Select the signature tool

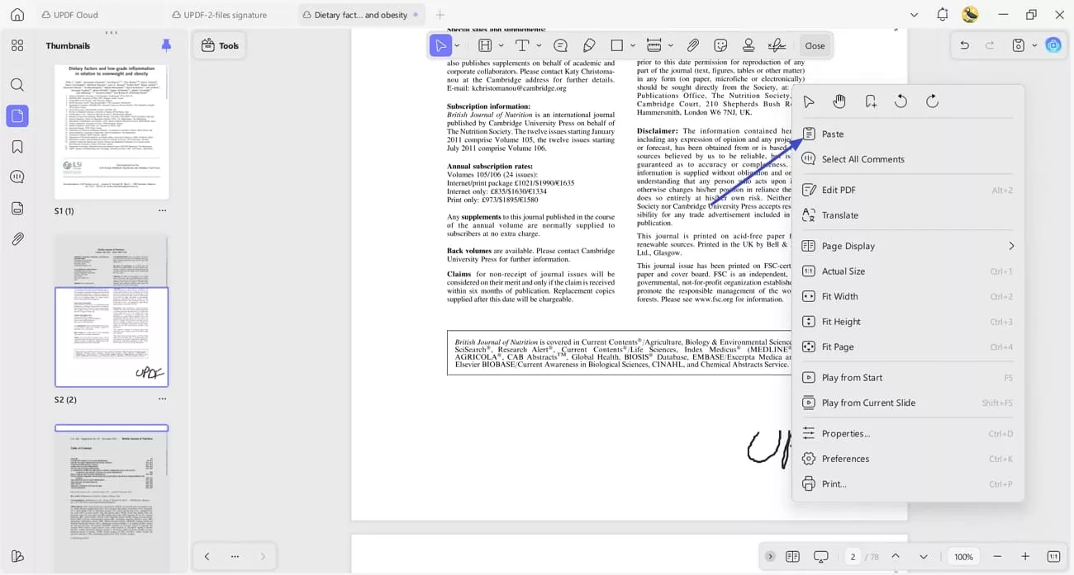tap(777, 45)
